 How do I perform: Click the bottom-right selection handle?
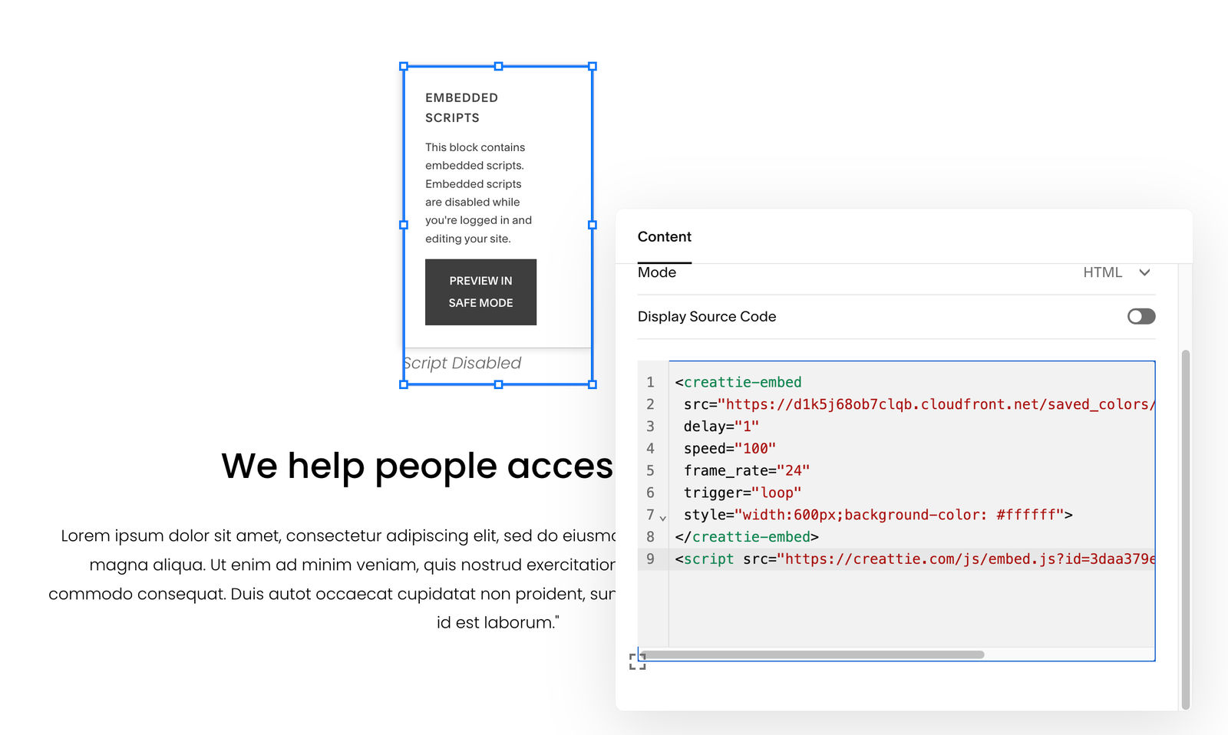click(591, 384)
